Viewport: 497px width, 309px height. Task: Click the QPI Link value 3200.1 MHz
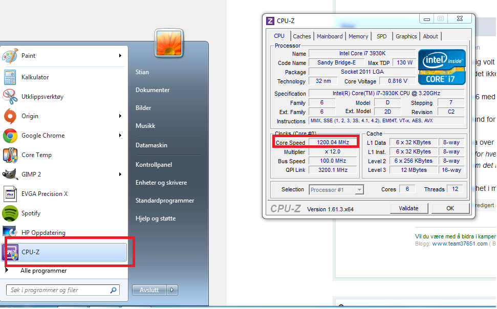click(x=333, y=170)
